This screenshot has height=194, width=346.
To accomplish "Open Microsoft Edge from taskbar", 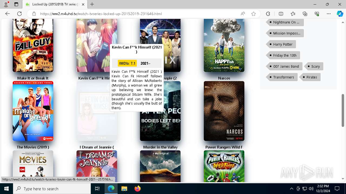I will (x=111, y=189).
